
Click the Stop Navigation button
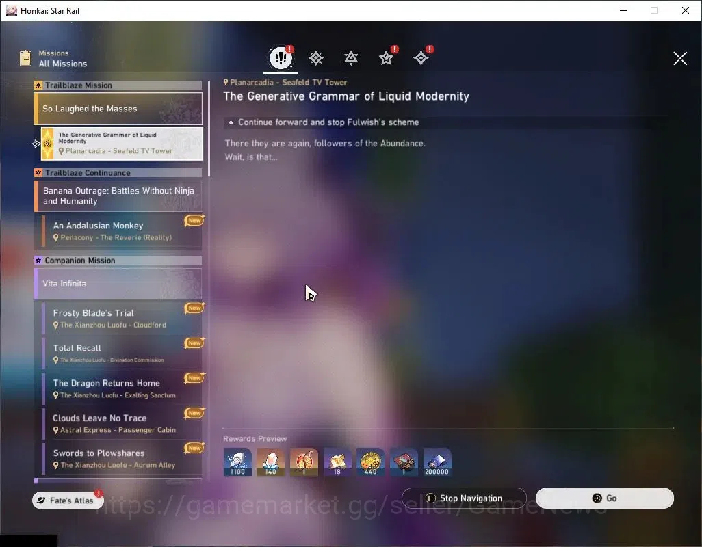pos(464,498)
